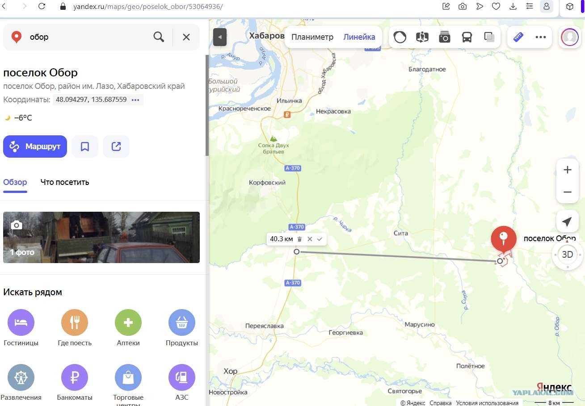Click the browser send arrow icon
The height and width of the screenshot is (406, 585).
[x=480, y=6]
